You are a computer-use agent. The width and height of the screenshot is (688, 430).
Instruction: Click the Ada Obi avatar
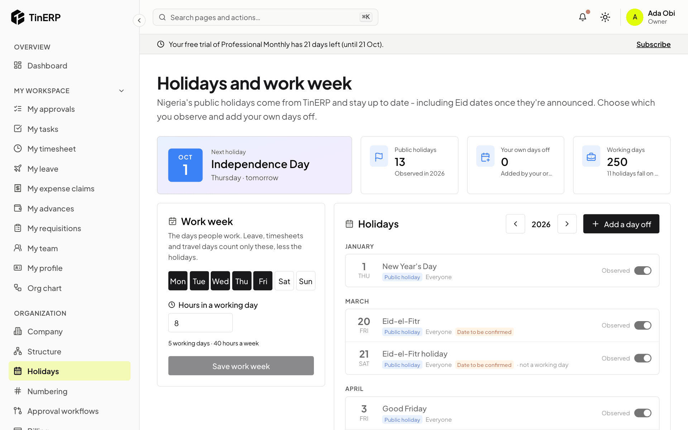click(635, 17)
